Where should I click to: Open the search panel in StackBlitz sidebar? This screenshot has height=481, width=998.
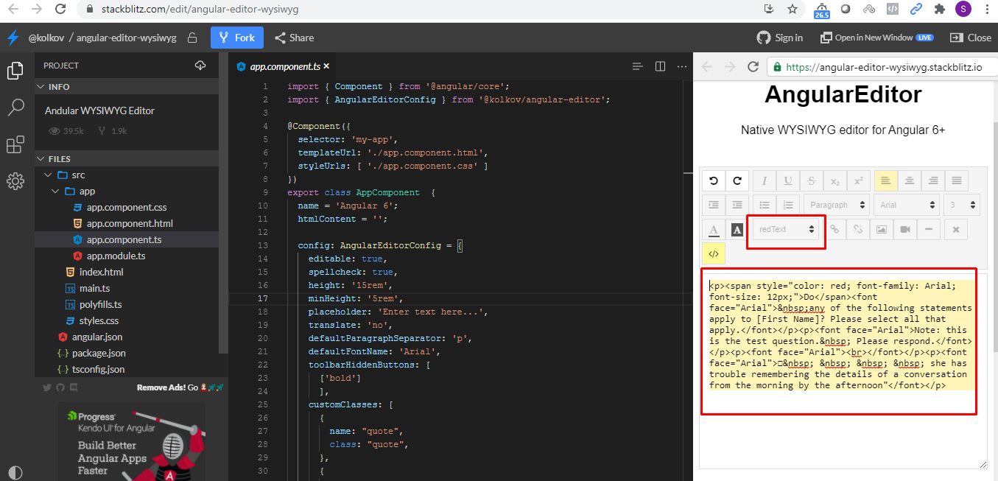pos(15,108)
